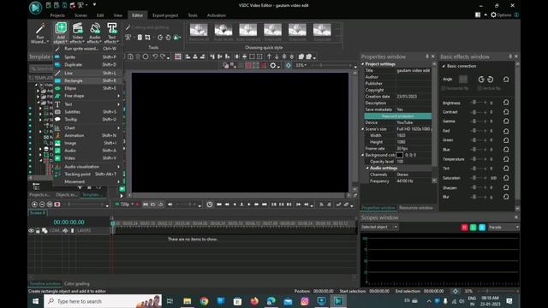Click the Password protection button
Viewport: 548px width, 308px height.
(x=397, y=116)
